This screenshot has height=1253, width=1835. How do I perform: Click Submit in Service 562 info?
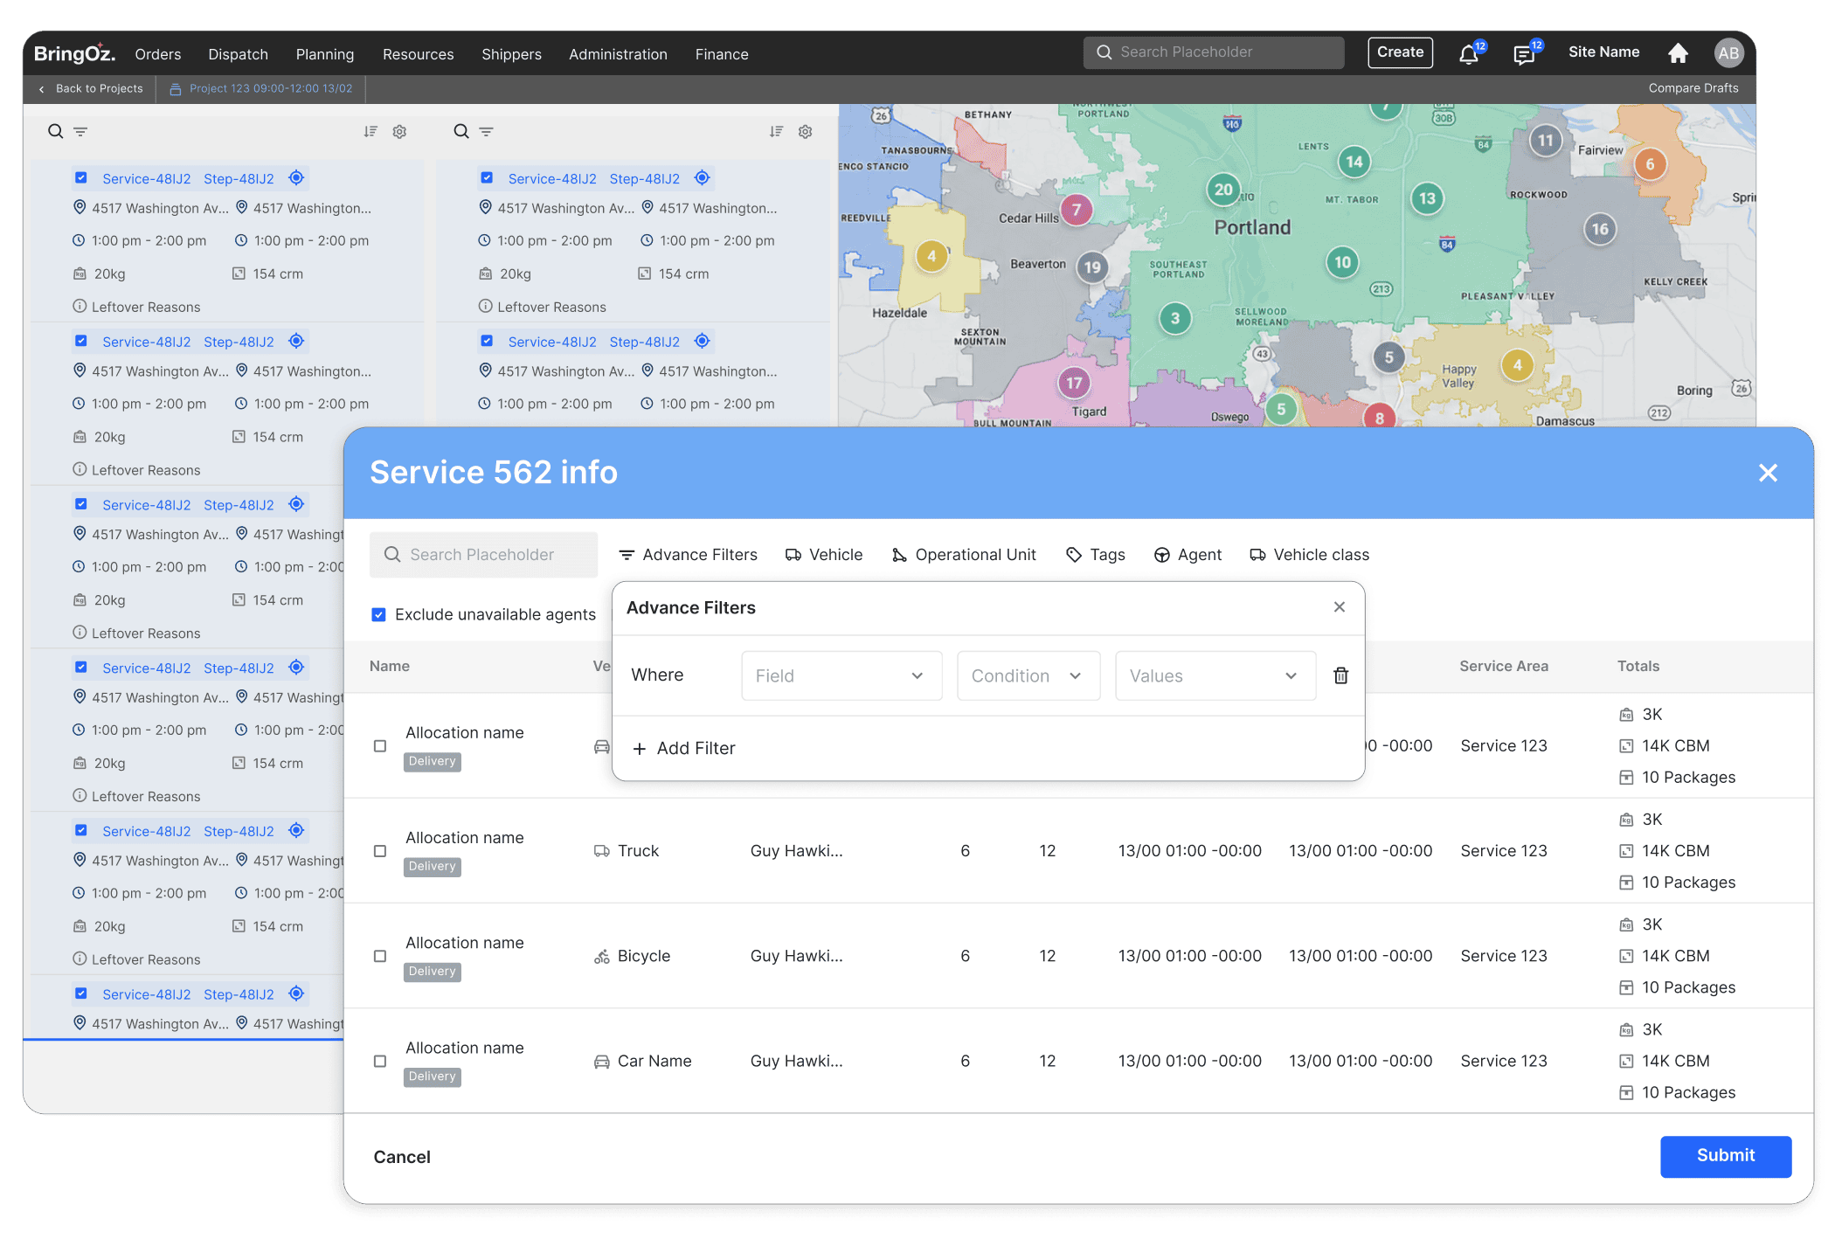[1726, 1156]
